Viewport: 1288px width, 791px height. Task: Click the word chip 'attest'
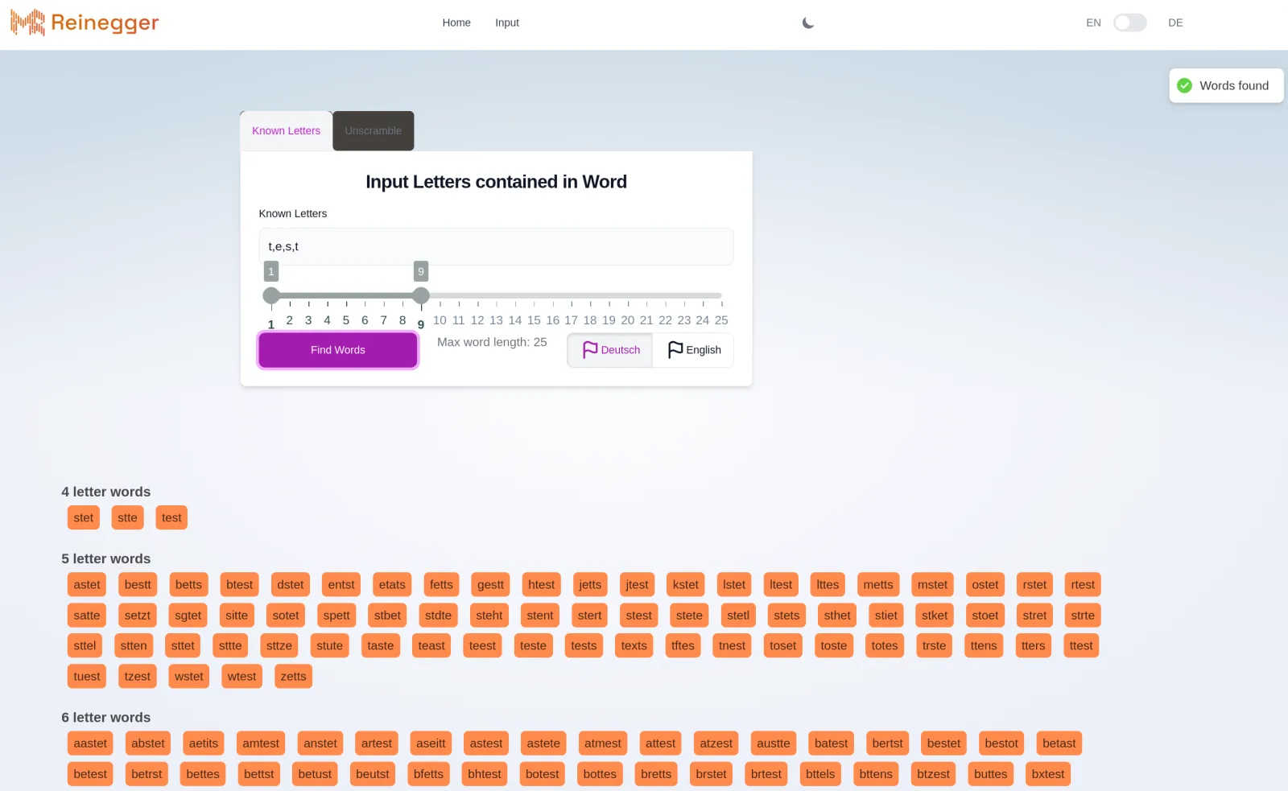point(661,744)
